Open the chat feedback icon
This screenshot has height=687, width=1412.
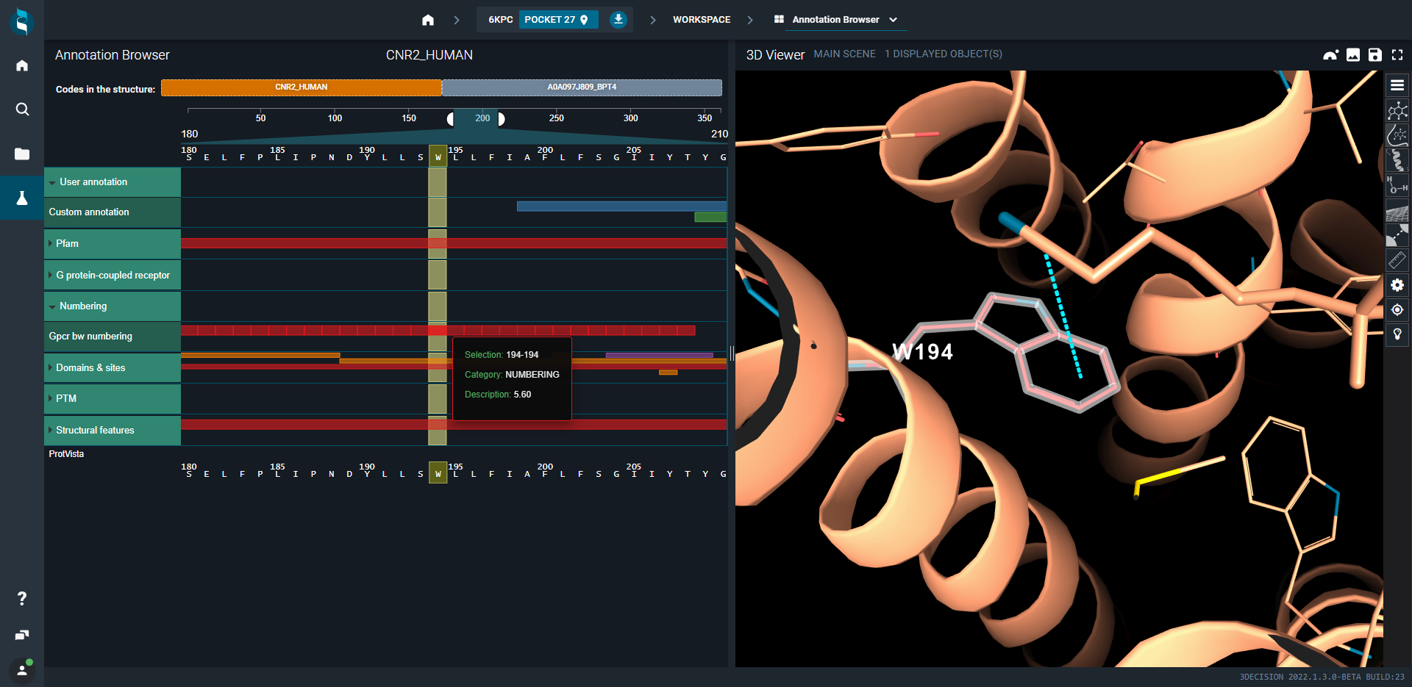[x=22, y=635]
